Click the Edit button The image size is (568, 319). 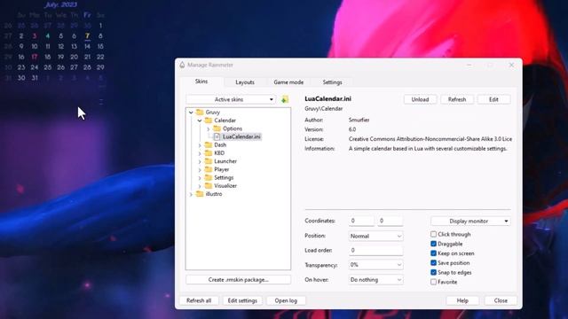(493, 99)
